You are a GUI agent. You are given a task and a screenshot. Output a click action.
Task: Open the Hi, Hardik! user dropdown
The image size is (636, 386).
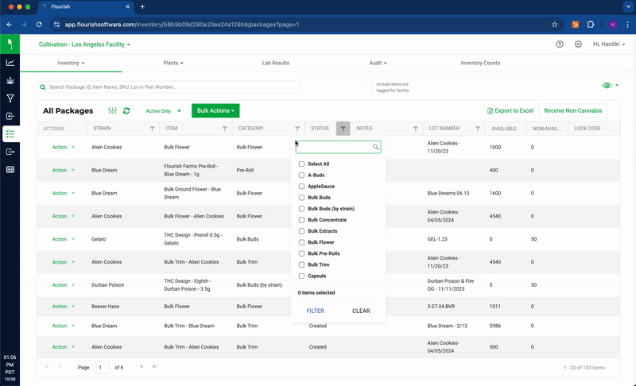point(609,44)
